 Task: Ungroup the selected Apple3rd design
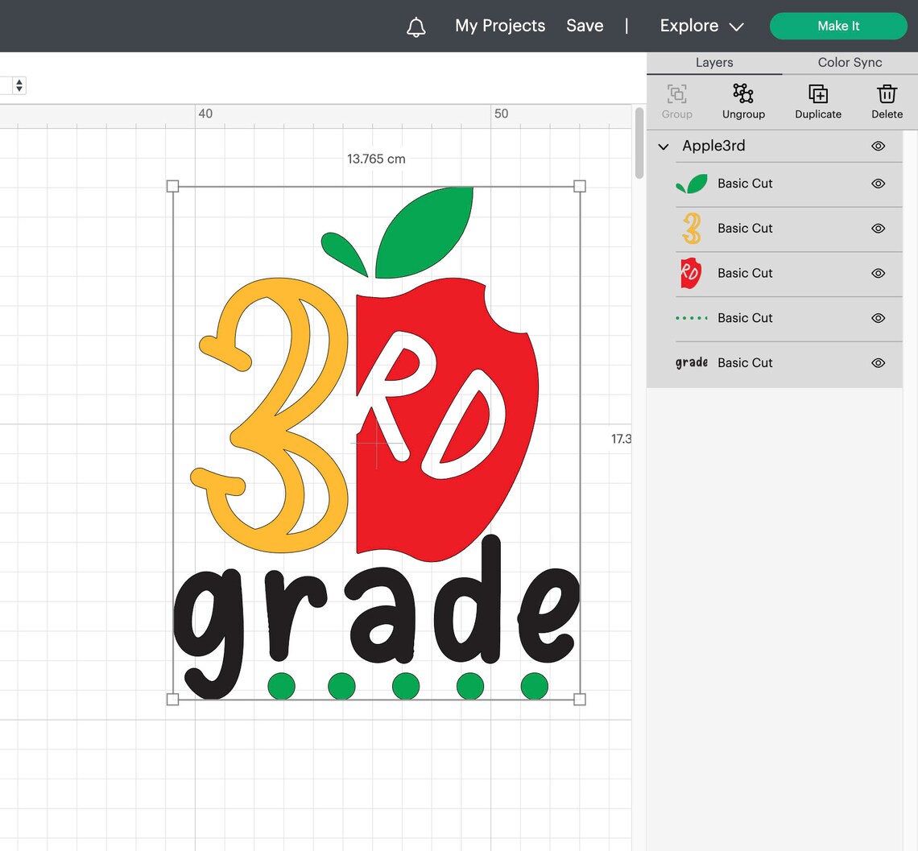coord(742,101)
